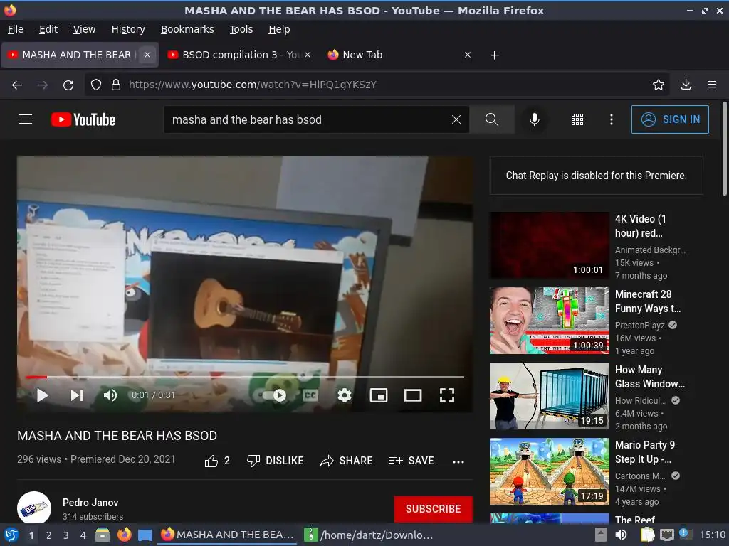Screen dimensions: 729x546
Task: Launch the taskbar file manager icon
Action: [x=103, y=535]
